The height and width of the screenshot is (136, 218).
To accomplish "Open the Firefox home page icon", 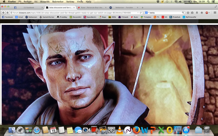I will [x=202, y=13].
